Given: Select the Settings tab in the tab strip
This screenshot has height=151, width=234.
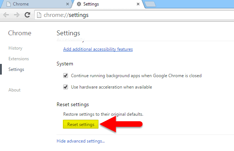Looking at the screenshot, I should [108, 4].
